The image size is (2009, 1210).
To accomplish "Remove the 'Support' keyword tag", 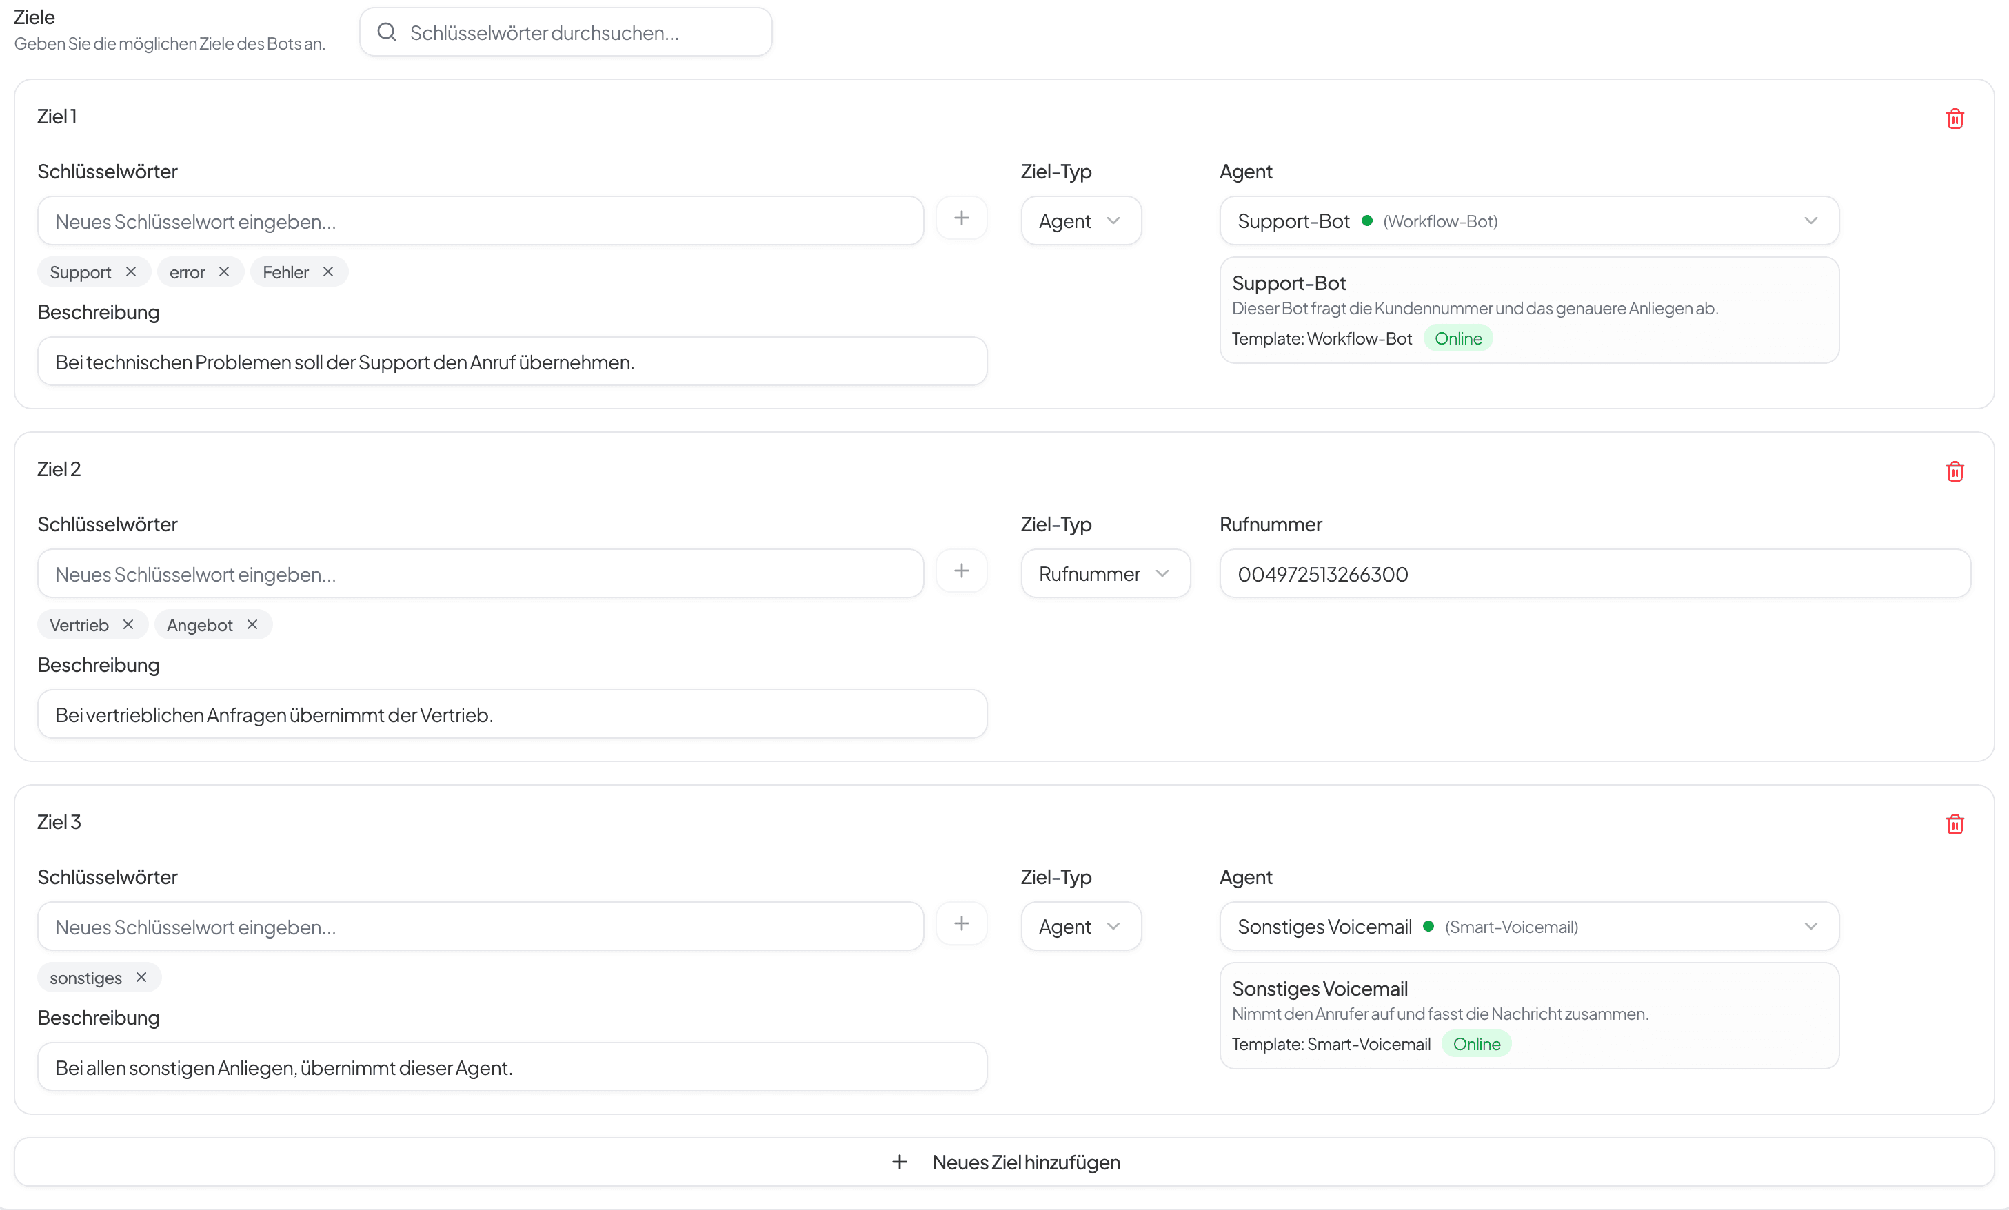I will pos(130,272).
